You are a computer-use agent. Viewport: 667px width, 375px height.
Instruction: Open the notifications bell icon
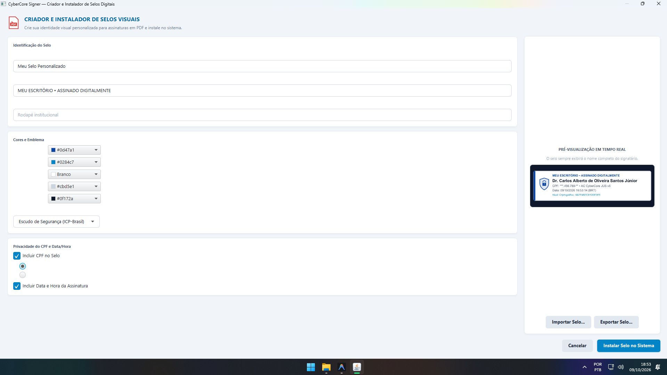[658, 367]
